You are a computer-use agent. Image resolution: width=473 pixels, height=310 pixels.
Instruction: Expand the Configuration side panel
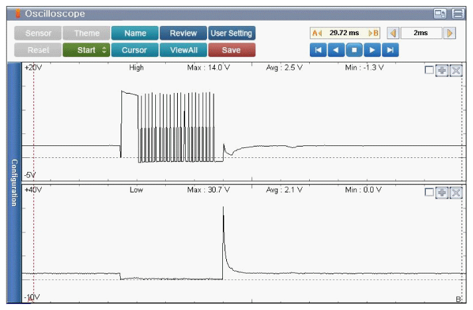[x=13, y=183]
